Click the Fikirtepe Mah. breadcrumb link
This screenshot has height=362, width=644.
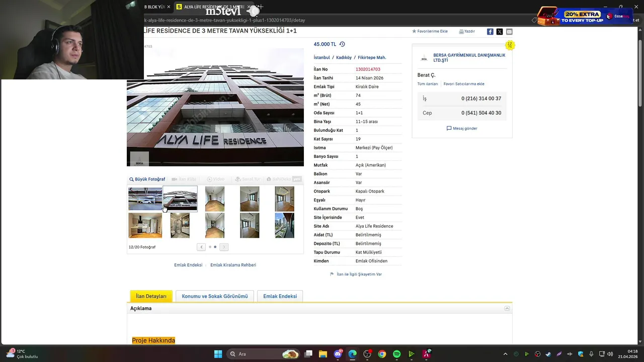[x=372, y=58]
